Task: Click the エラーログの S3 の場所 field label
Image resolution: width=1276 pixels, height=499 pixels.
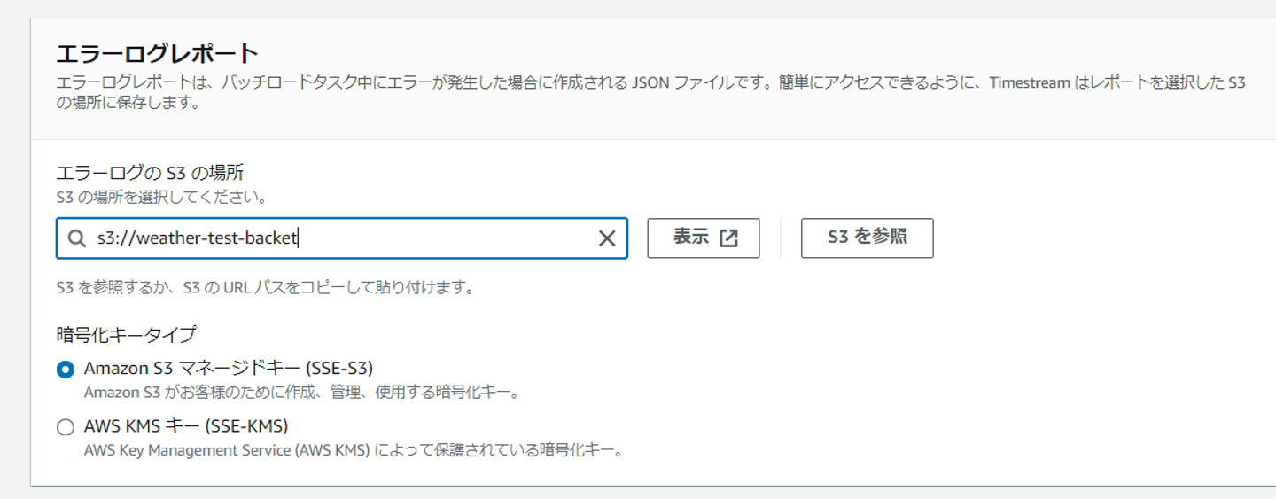Action: 150,173
